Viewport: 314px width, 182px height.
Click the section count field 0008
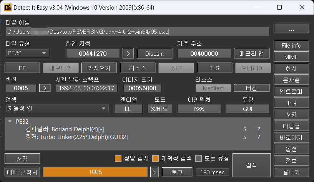point(21,88)
